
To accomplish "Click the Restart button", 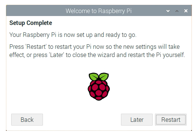I will tap(171, 120).
